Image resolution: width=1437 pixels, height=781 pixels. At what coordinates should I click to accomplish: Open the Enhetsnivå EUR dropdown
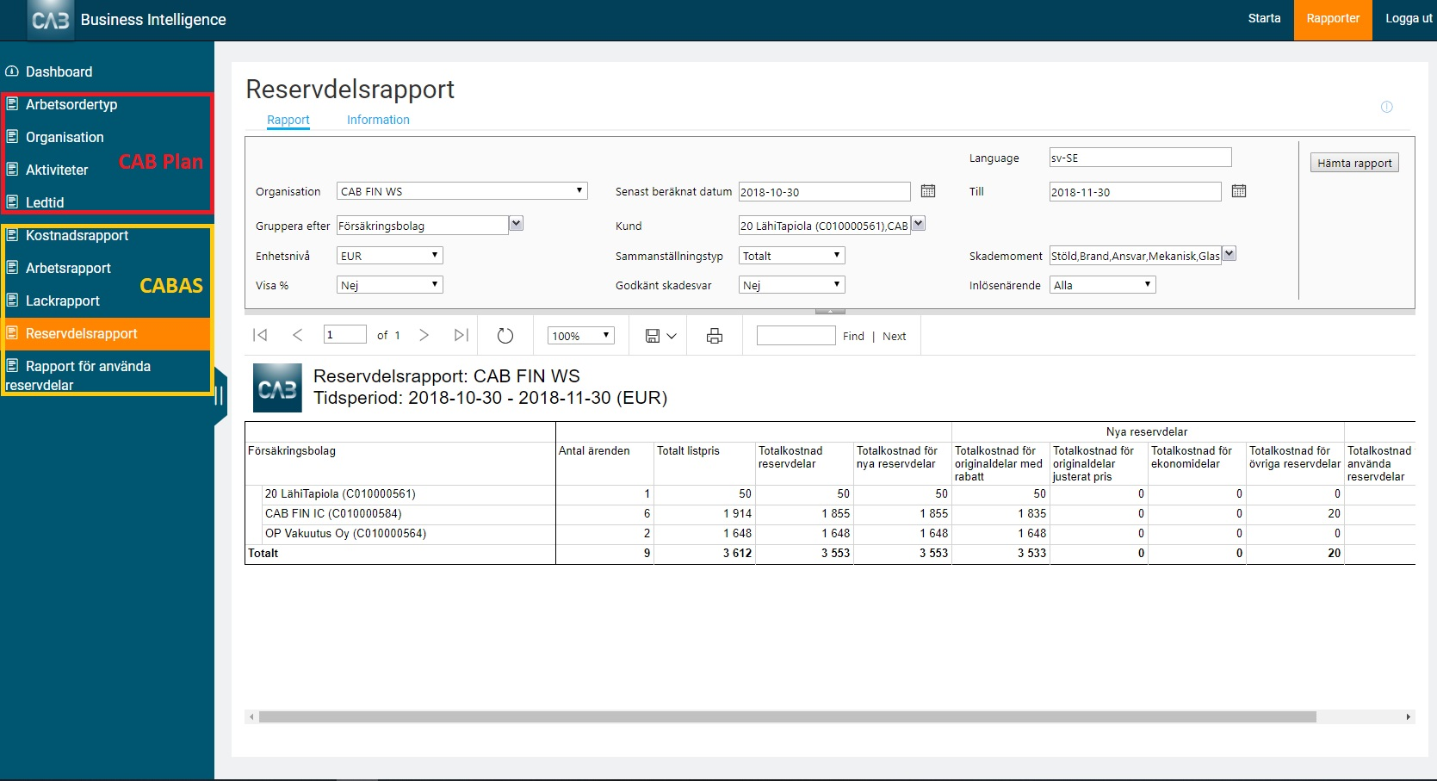pyautogui.click(x=389, y=256)
